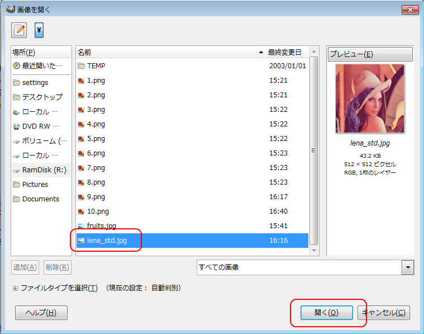
Task: Select the file 4.png
Action: 192,124
